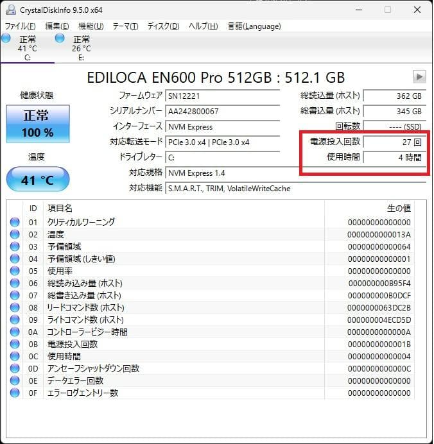Click the status circle for ID 0B 電源投入回数
Viewport: 434px width, 444px height.
[15, 344]
